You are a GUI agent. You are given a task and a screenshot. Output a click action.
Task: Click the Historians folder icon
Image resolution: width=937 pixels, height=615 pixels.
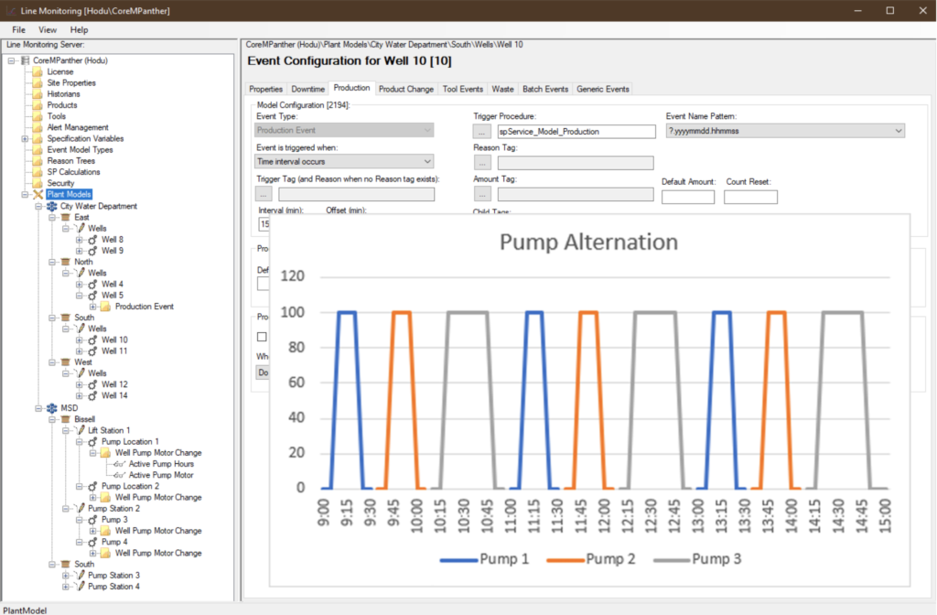tap(38, 94)
